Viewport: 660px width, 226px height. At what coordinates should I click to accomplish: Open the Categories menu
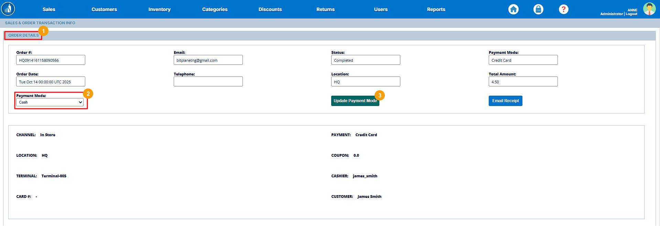[215, 9]
